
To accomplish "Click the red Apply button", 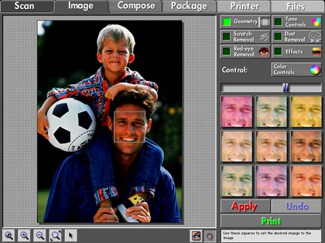I will 246,206.
